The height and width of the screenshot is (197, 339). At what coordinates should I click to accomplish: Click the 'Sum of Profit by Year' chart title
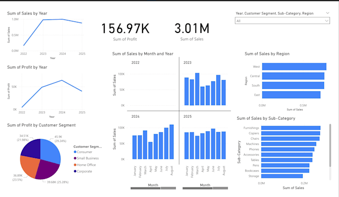pos(27,67)
